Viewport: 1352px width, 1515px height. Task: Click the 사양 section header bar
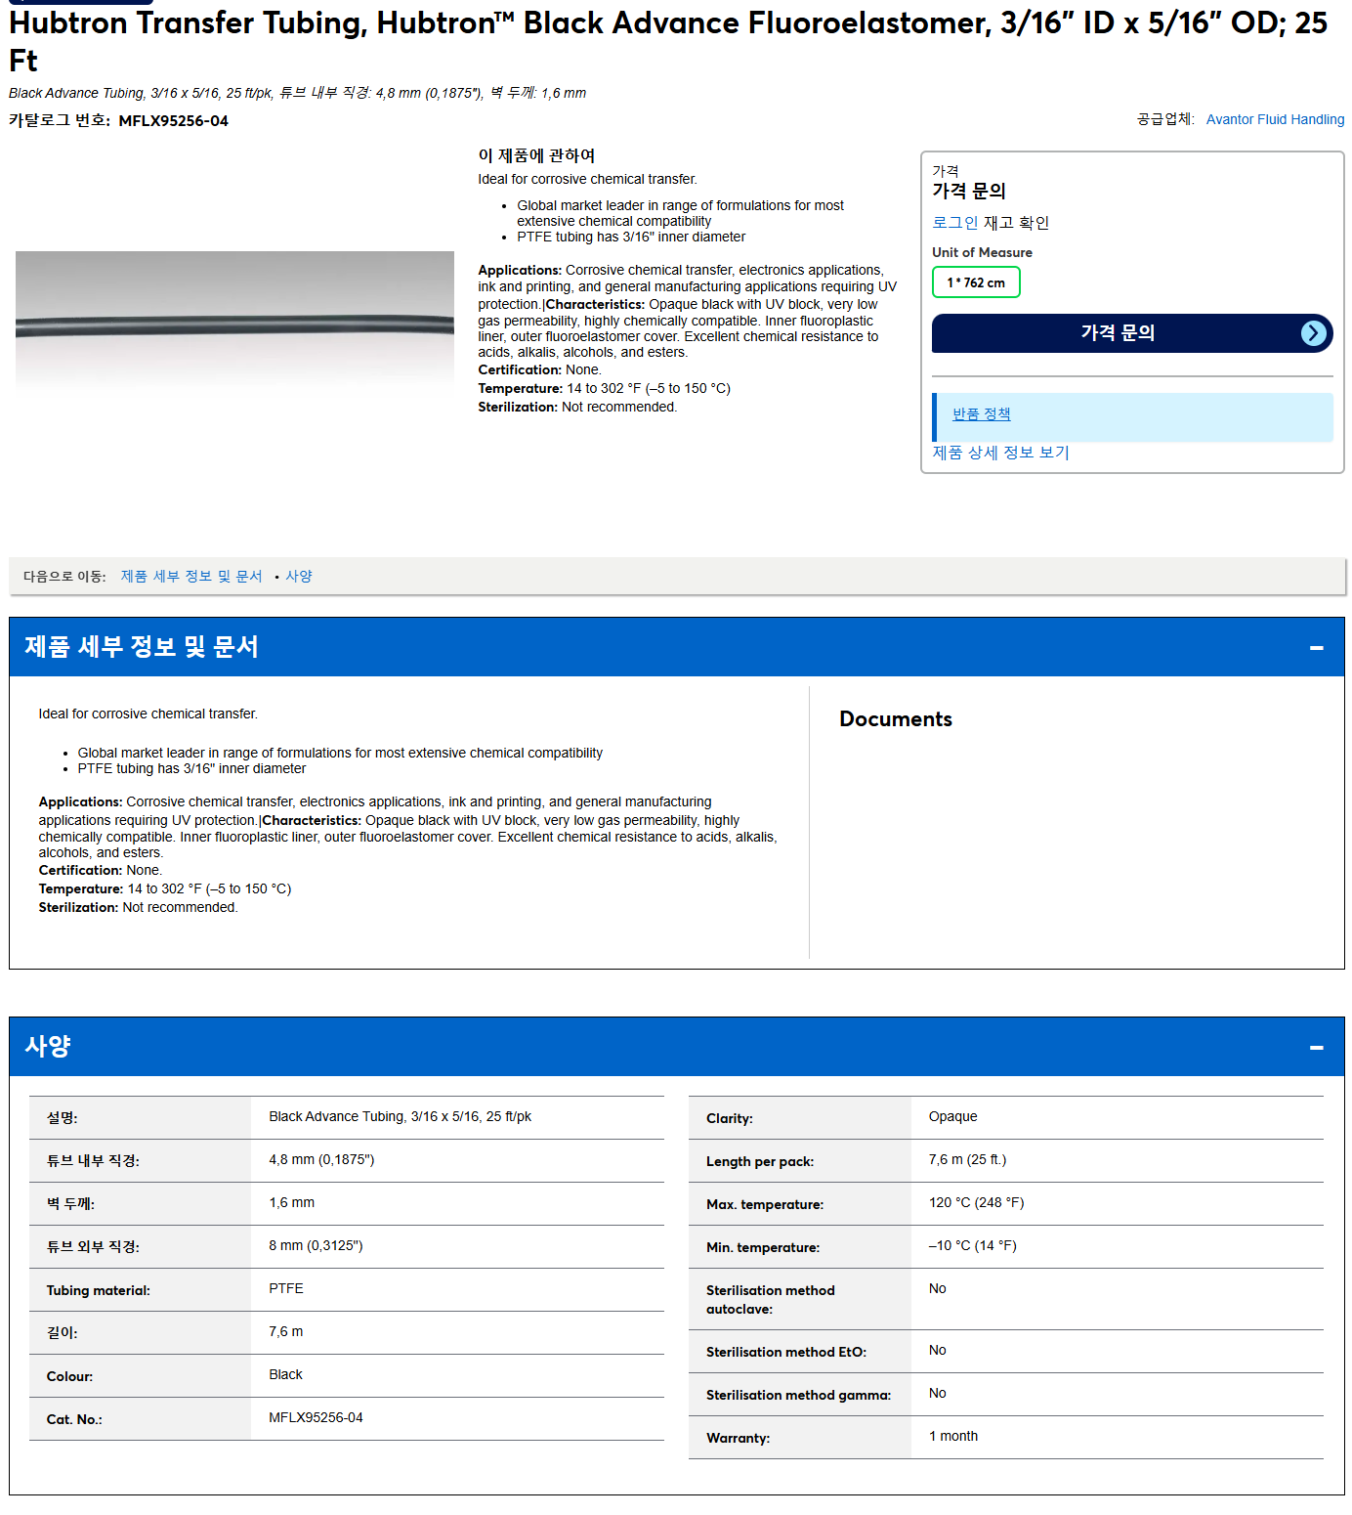click(676, 1047)
